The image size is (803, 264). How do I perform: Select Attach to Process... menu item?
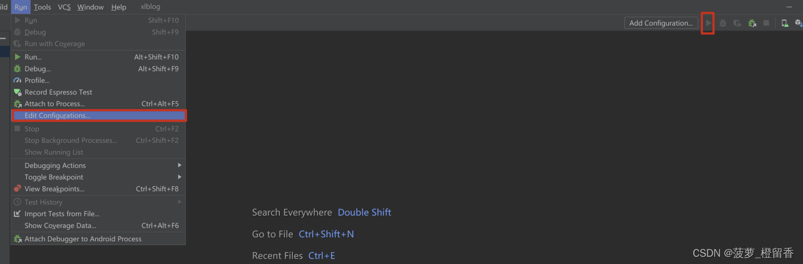coord(98,104)
